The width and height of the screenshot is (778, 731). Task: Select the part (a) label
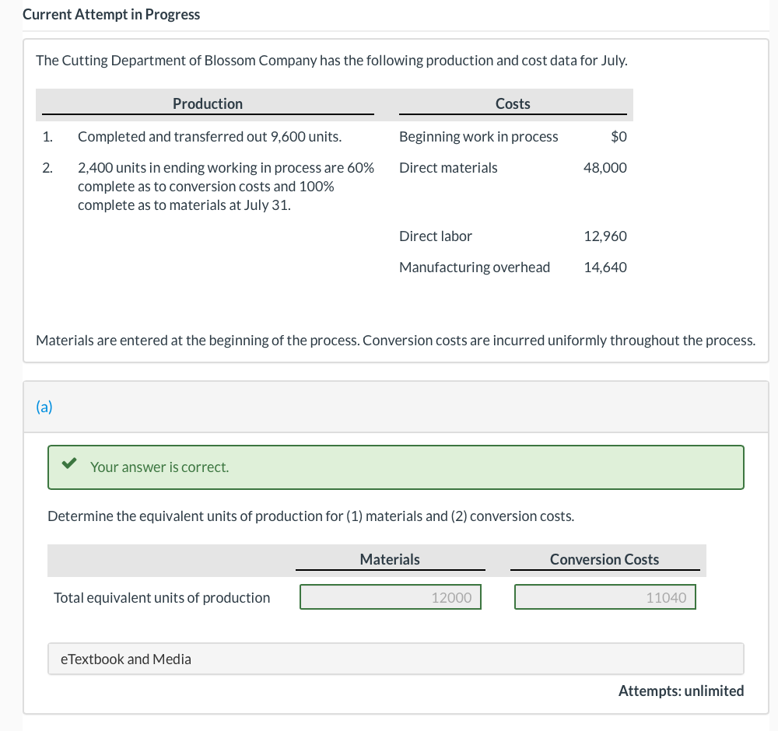coord(44,407)
